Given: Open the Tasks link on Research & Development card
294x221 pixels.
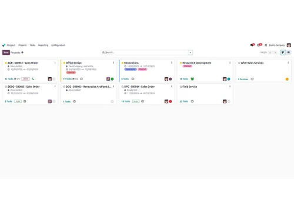Looking at the screenshot, I should coord(184,79).
